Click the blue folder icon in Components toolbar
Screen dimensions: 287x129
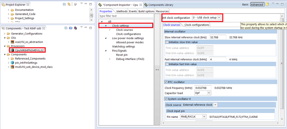[x=71, y=28]
